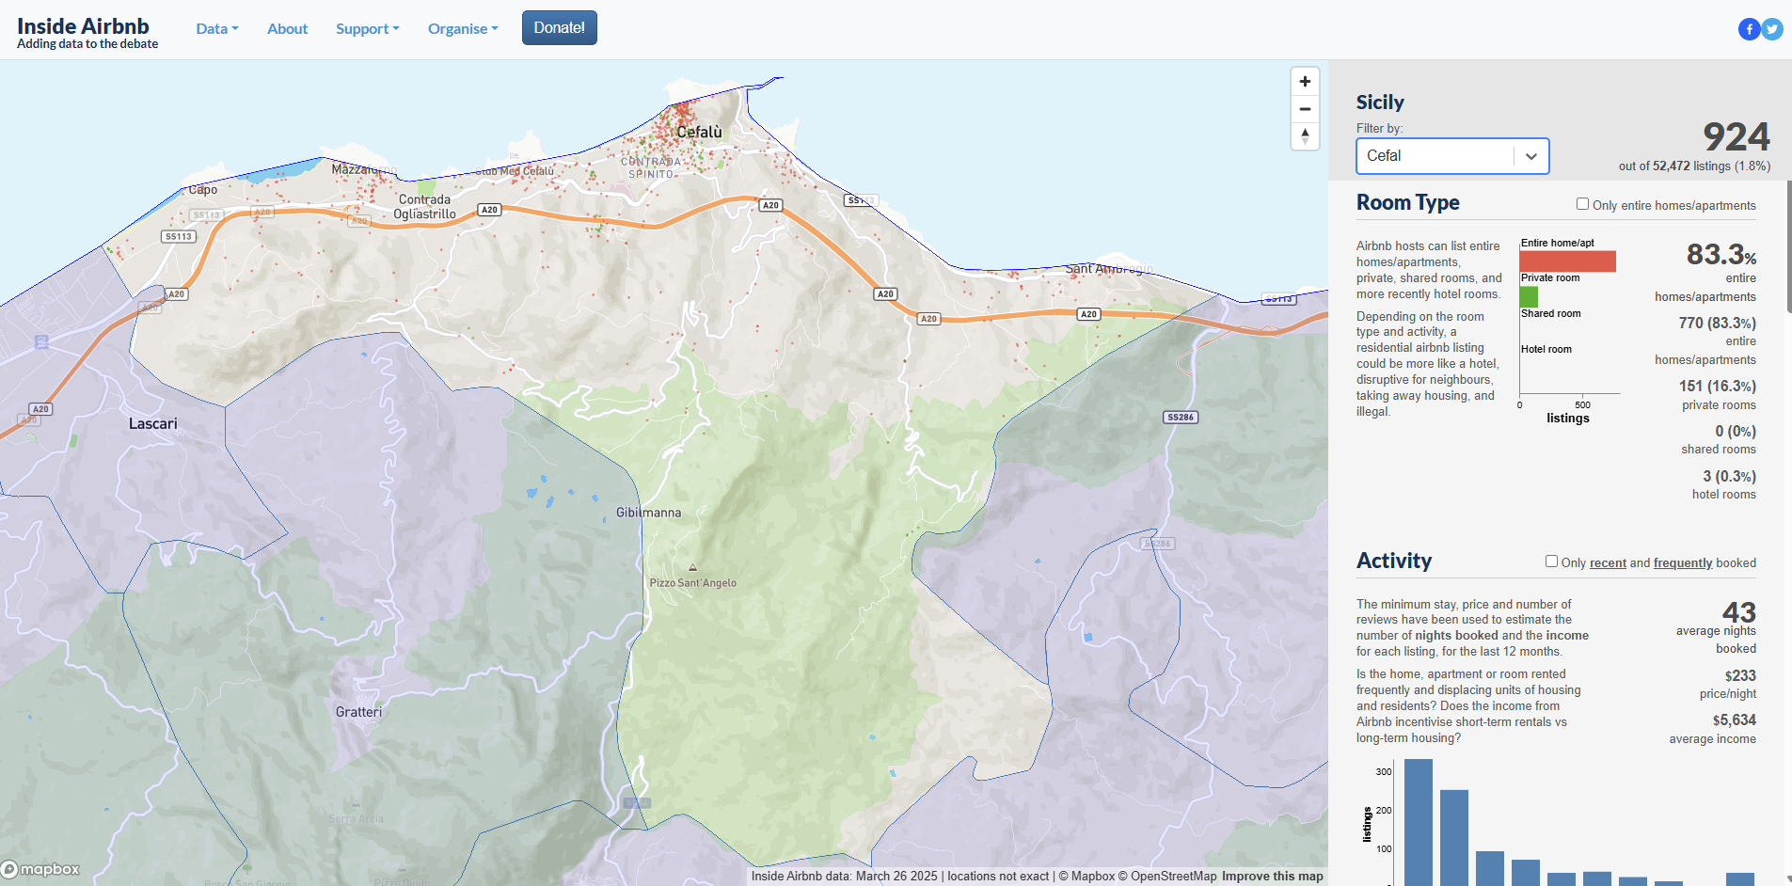This screenshot has height=886, width=1792.
Task: Open the OpenStreetMap attribution link
Action: coord(1166,876)
